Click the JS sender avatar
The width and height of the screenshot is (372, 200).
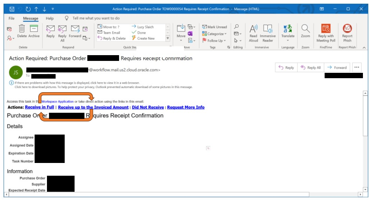16,72
